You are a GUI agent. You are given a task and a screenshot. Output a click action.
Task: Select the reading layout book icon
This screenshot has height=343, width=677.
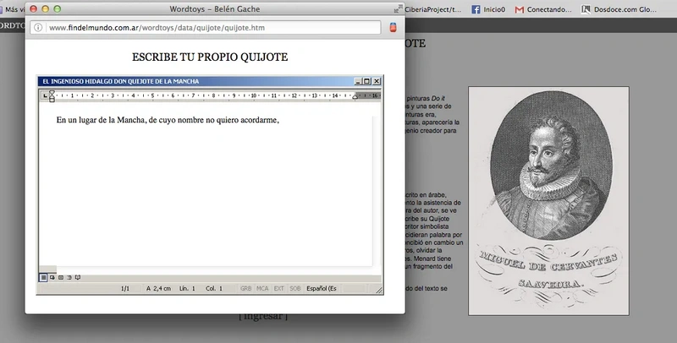click(78, 277)
